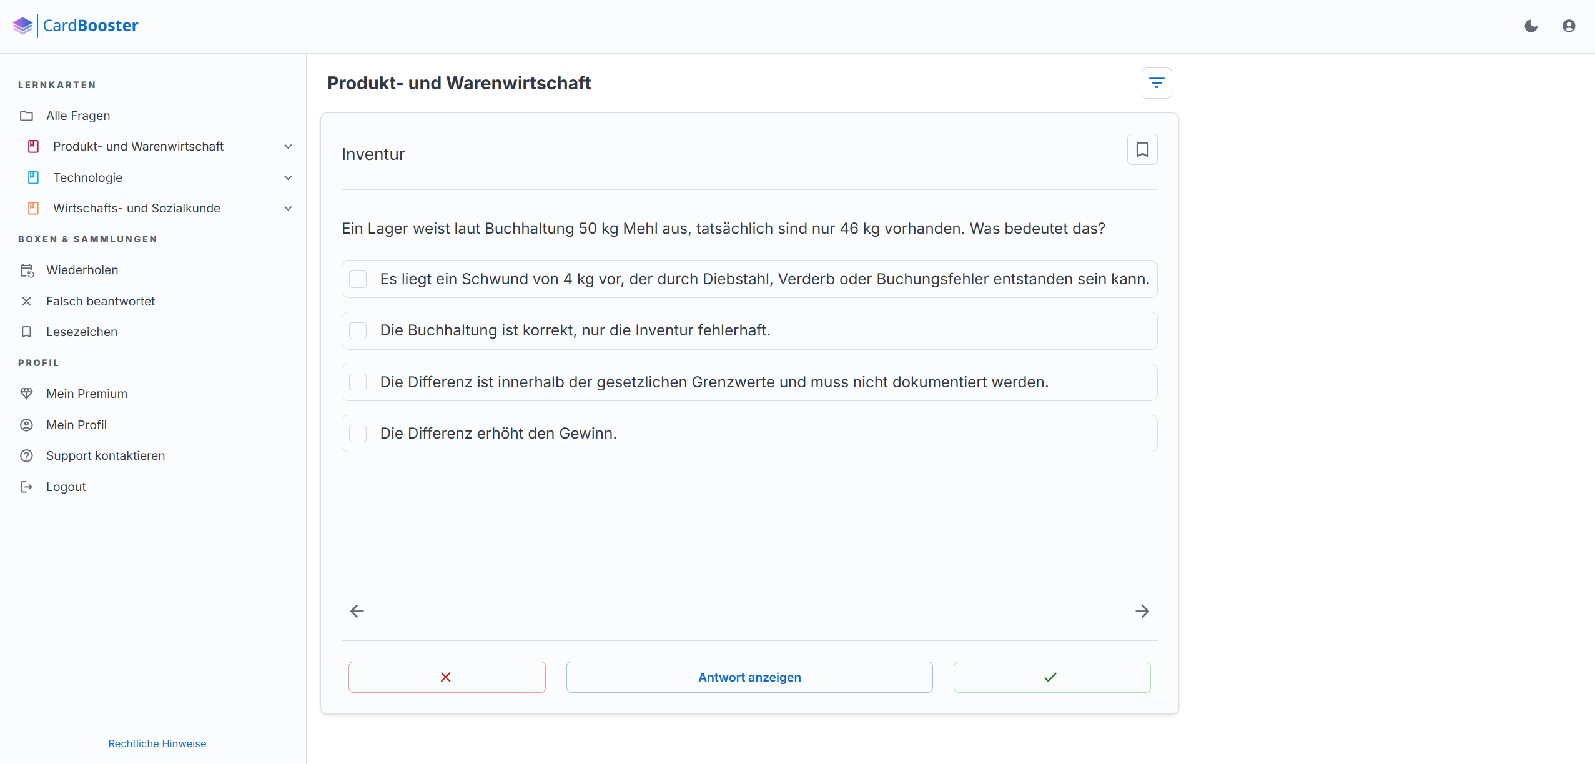
Task: Open the Rechtliche Hinweise link
Action: coord(156,743)
